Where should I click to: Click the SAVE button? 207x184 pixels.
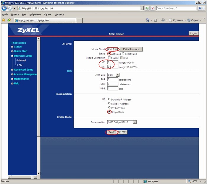pos(111,132)
